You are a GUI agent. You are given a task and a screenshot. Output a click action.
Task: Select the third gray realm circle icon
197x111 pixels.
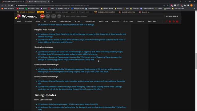tap(54, 16)
